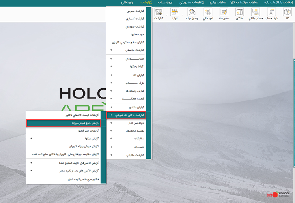Select گزارشات عمومی menu entry

tap(126, 11)
